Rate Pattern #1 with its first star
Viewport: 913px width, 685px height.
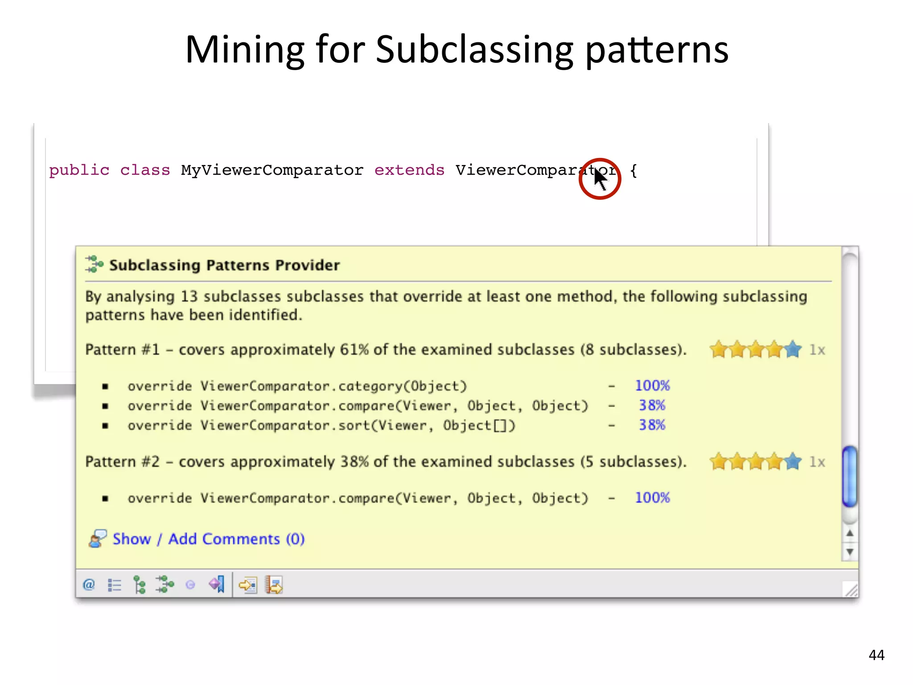(719, 349)
